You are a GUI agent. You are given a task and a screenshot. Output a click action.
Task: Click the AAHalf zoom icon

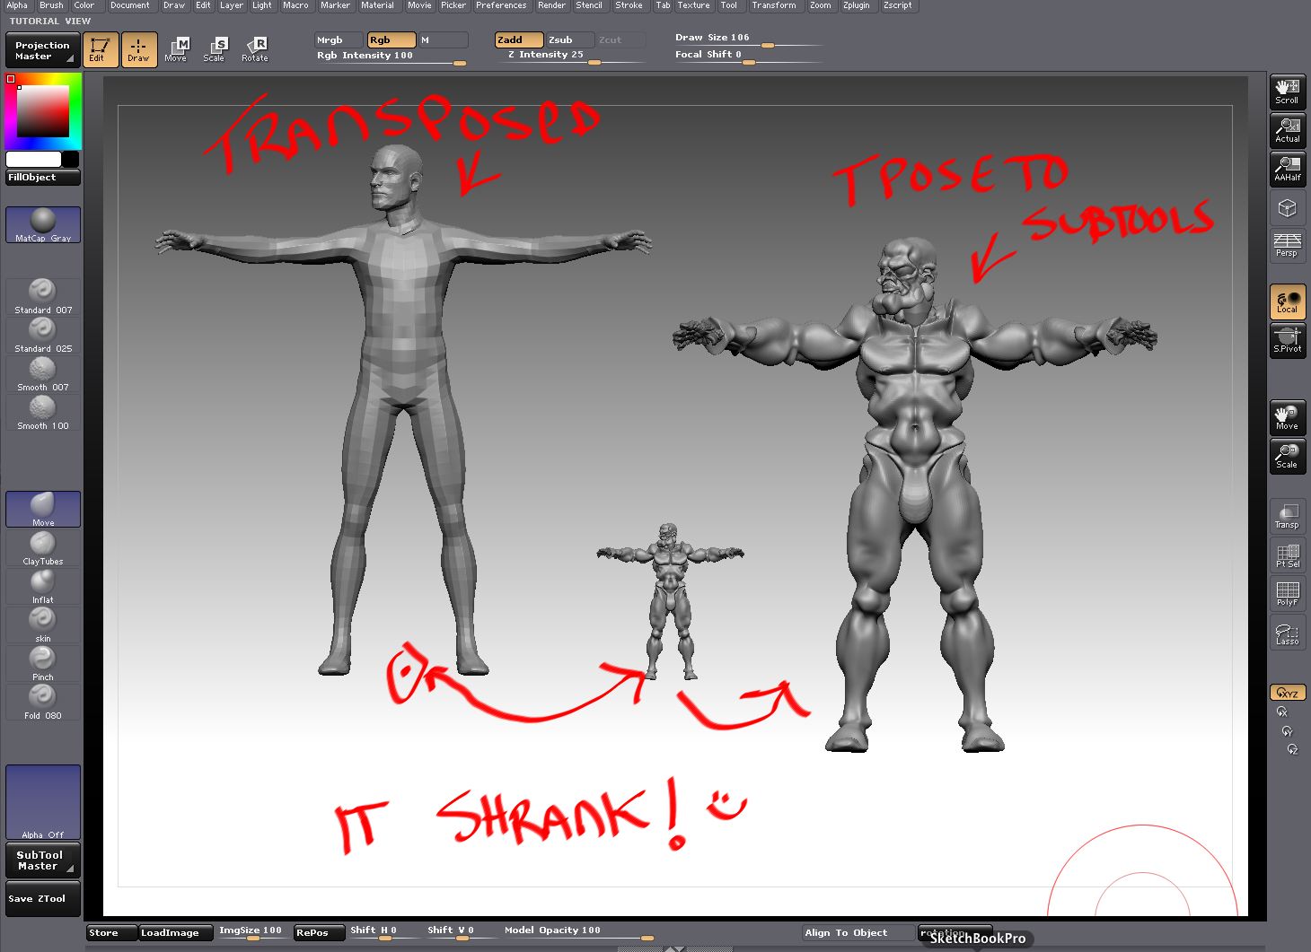1287,169
